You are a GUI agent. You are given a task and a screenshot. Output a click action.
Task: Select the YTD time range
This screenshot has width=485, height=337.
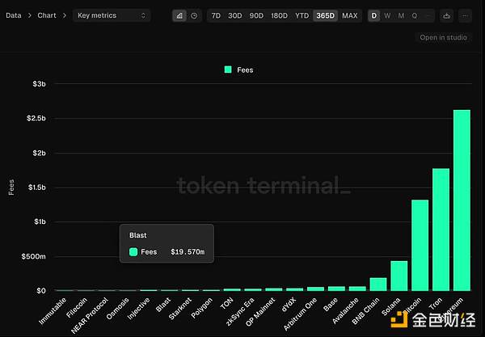click(x=302, y=15)
